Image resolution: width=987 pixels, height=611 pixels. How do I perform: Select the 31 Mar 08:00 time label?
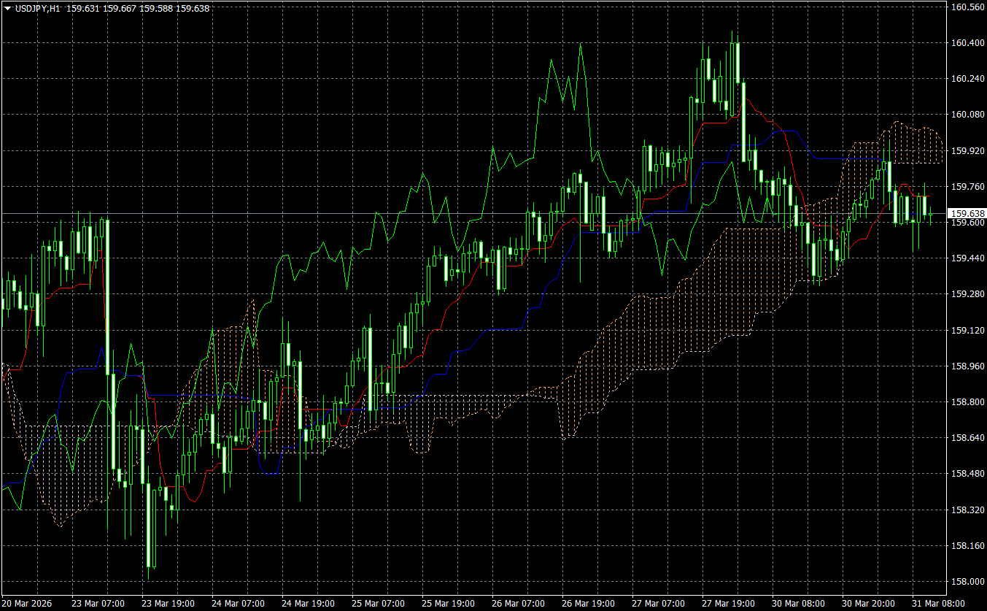tap(938, 604)
